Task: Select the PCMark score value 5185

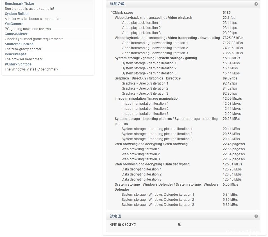Action: pyautogui.click(x=227, y=12)
